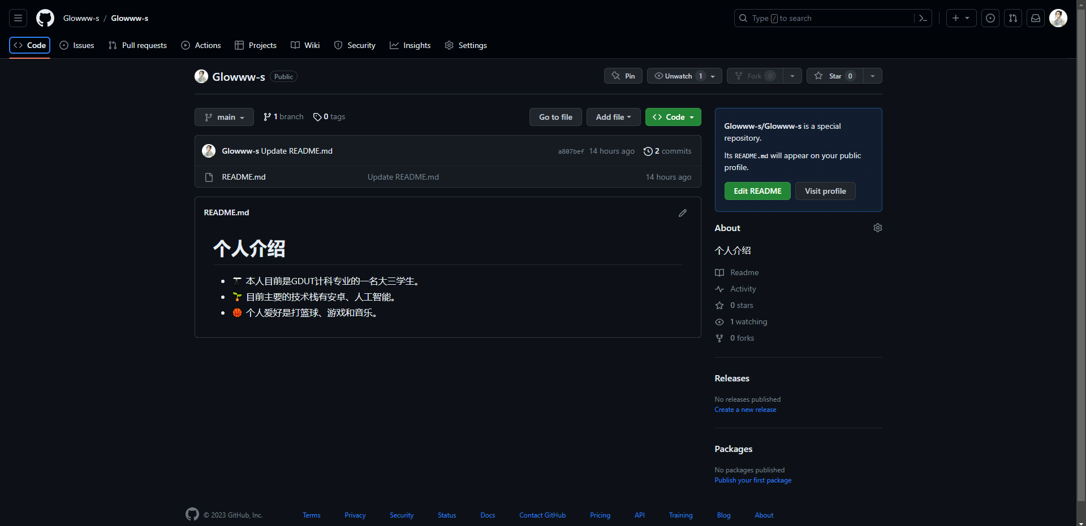Go to GitHub homepage via Octocat logo
Image resolution: width=1086 pixels, height=526 pixels.
(45, 18)
